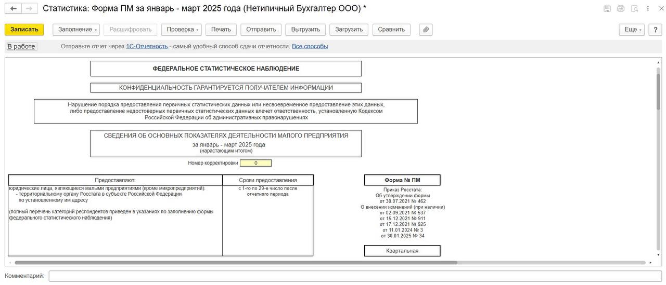Click the line 'от 11.01.2024 № 3'

pos(403,230)
